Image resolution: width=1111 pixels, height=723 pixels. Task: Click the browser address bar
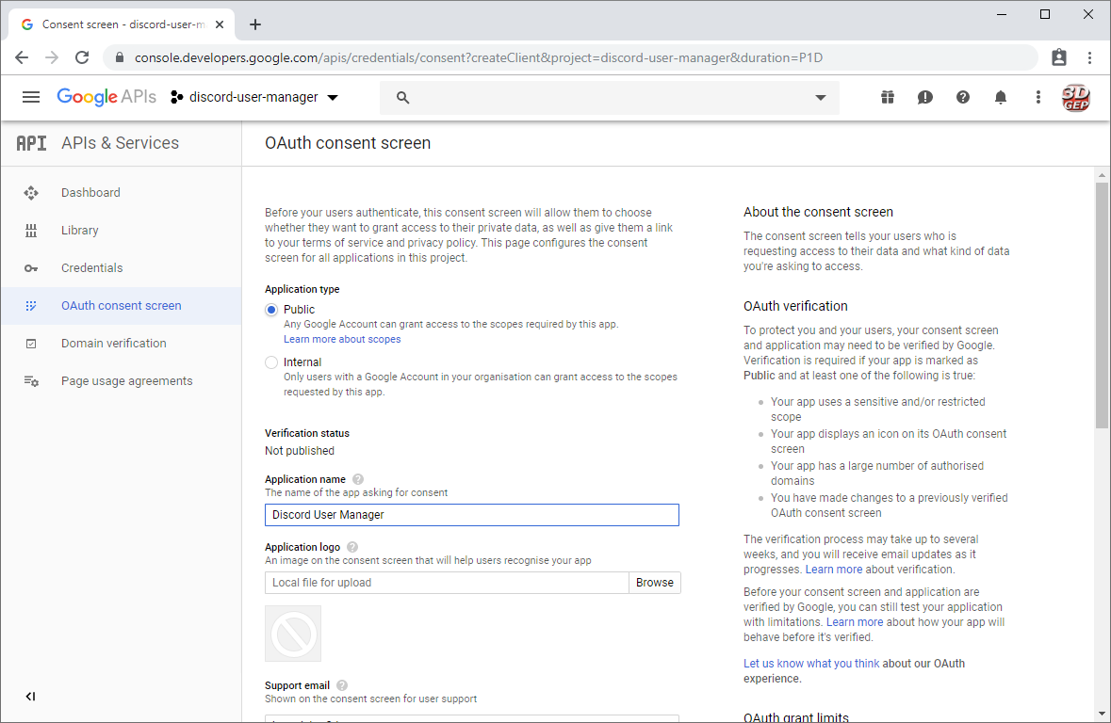[570, 57]
